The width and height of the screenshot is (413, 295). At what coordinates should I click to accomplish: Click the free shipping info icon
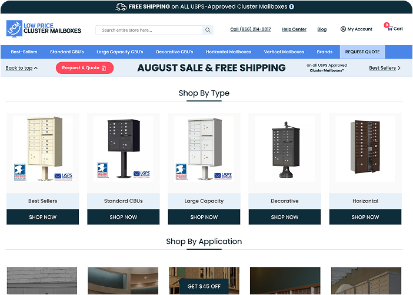coord(291,7)
